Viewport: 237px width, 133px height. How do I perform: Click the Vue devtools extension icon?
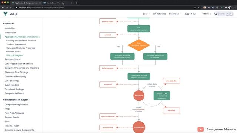pyautogui.click(x=221, y=7)
